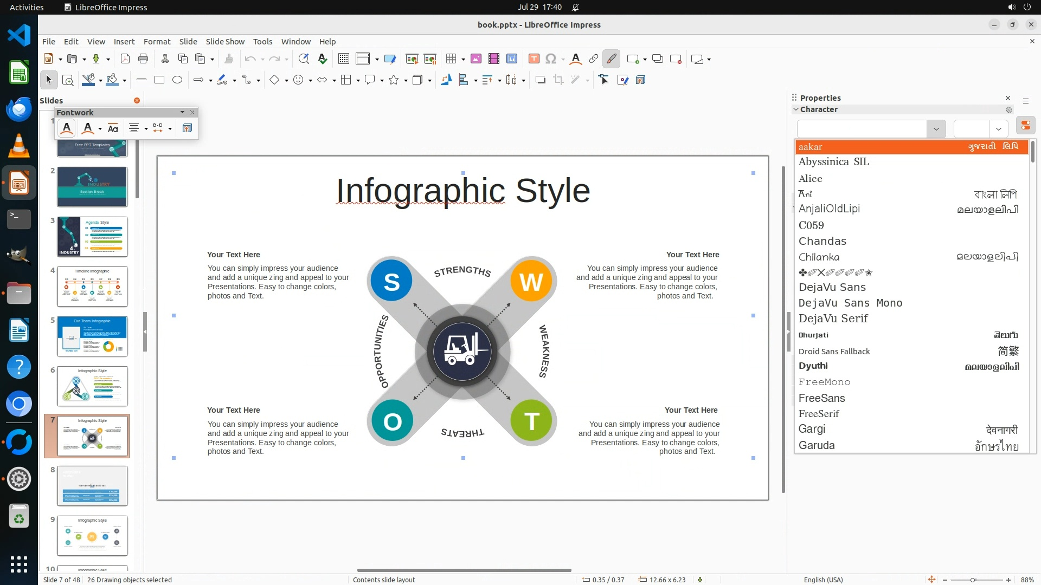Collapse the Character section expander

(x=796, y=109)
